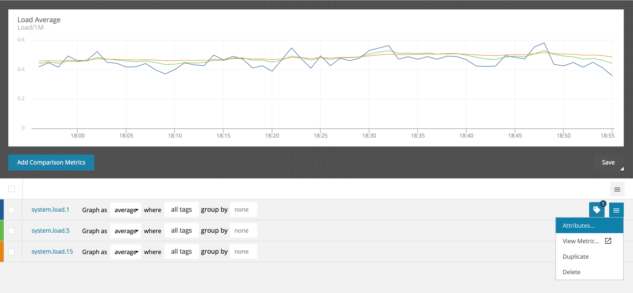The height and width of the screenshot is (293, 633).
Task: Open the average dropdown for system.load.1
Action: point(126,210)
